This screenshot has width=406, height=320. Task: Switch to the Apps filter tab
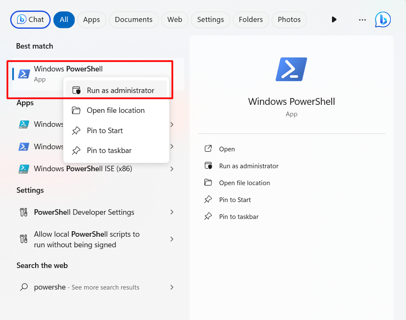coord(92,20)
